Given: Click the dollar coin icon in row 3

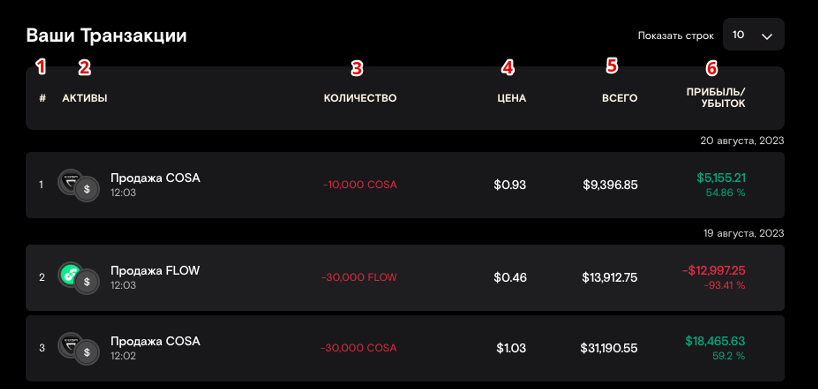Looking at the screenshot, I should (87, 353).
